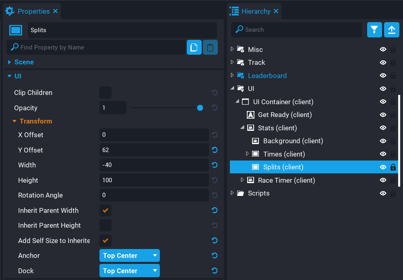Image resolution: width=403 pixels, height=280 pixels.
Task: Toggle lock on Splits (client) row
Action: click(x=393, y=167)
